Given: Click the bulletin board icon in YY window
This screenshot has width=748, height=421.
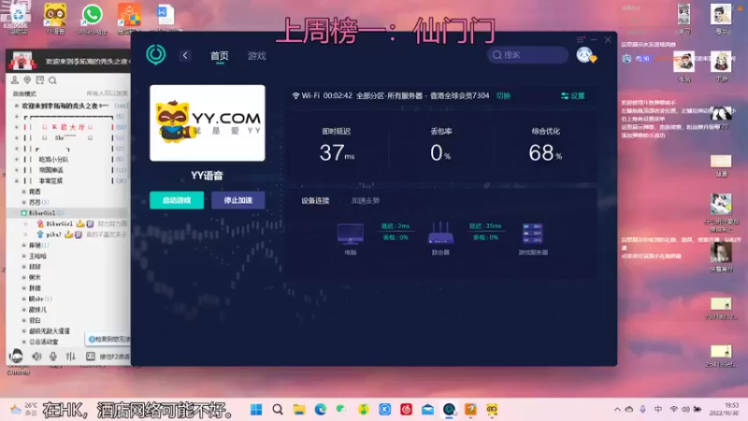Looking at the screenshot, I should [x=40, y=80].
